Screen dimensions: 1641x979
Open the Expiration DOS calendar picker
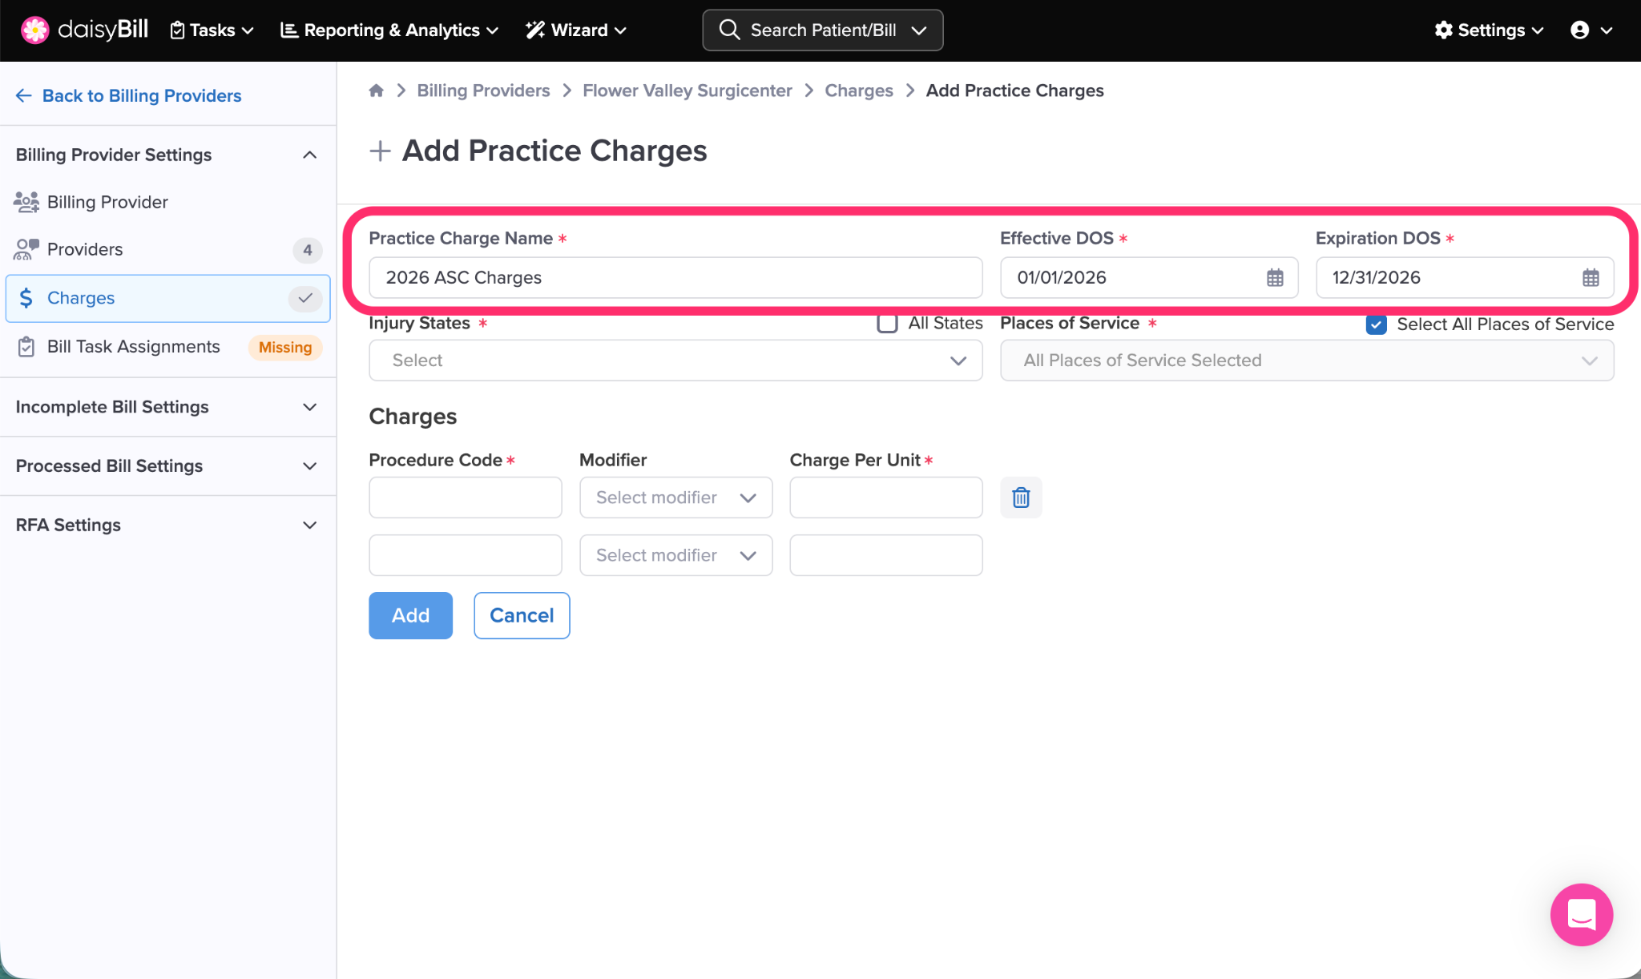[1591, 278]
